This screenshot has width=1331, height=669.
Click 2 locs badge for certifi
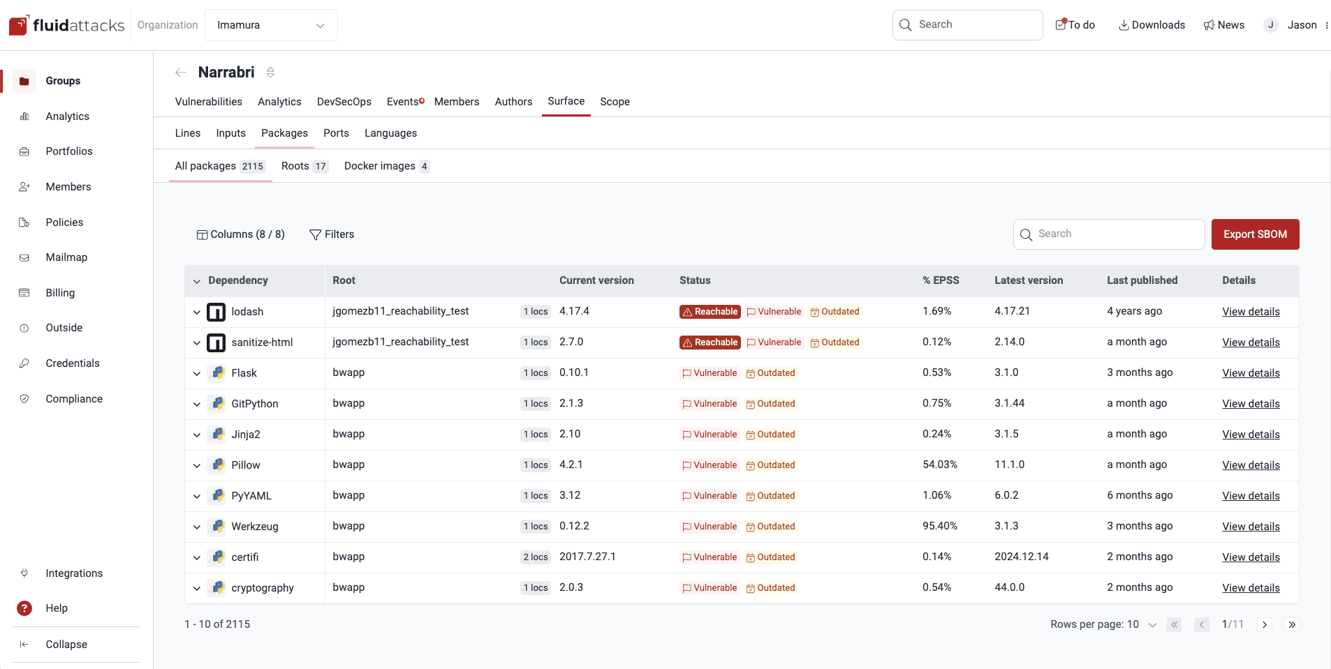coord(536,557)
